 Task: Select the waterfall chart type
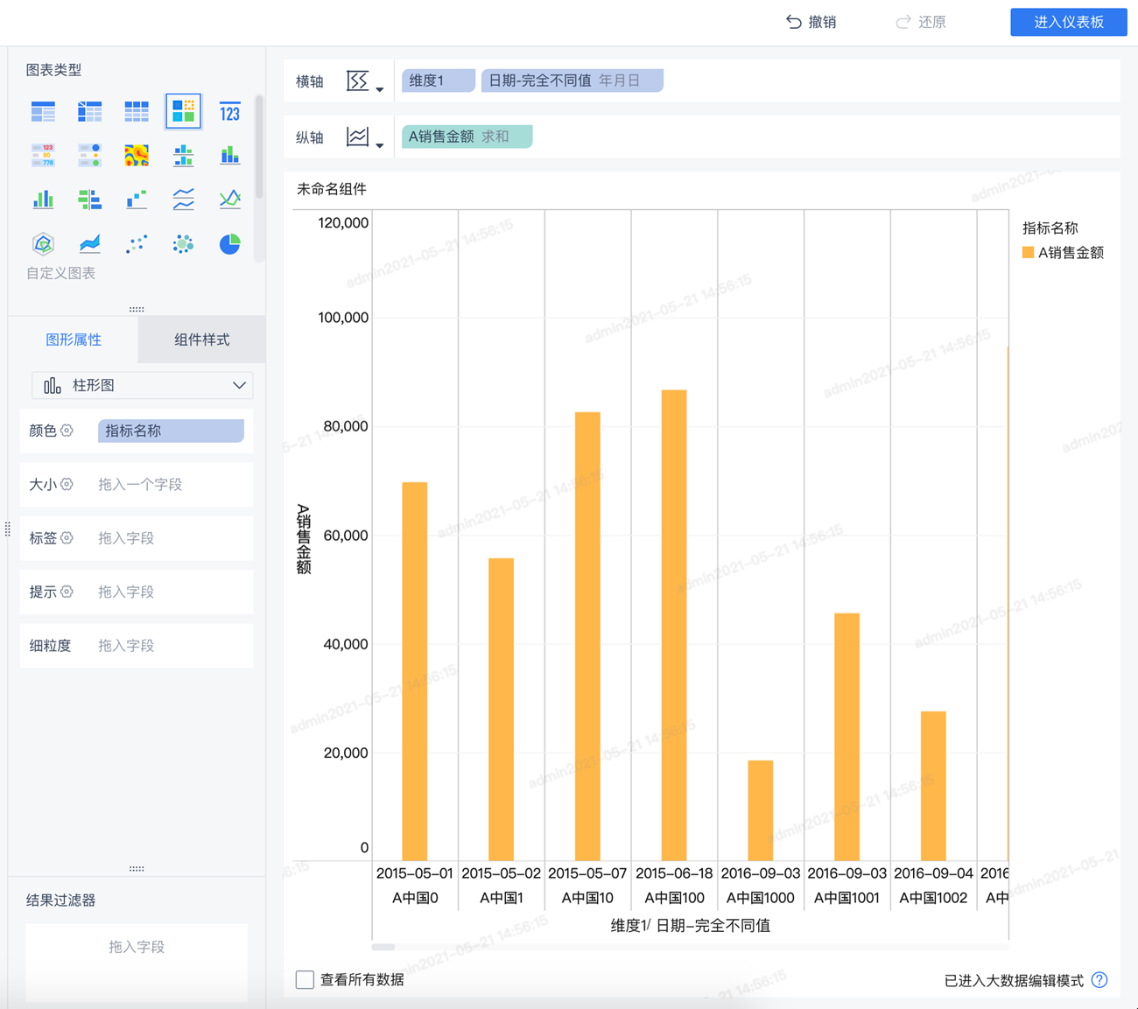click(x=137, y=200)
